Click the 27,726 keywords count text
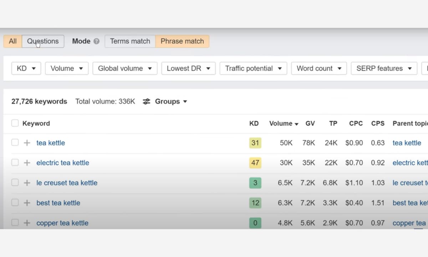Viewport: 428px width, 257px height. (39, 101)
